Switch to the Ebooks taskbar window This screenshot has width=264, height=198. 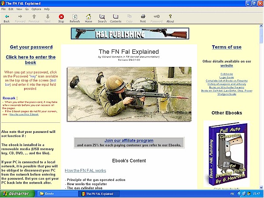tap(58, 194)
